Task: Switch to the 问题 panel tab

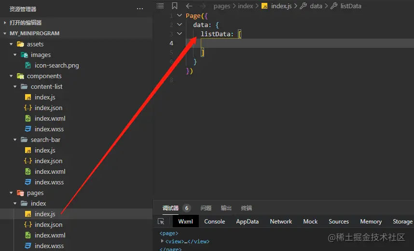Action: 206,208
